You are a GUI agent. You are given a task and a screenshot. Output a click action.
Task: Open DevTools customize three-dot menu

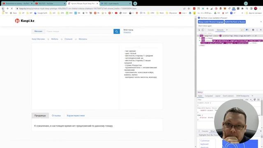click(257, 30)
